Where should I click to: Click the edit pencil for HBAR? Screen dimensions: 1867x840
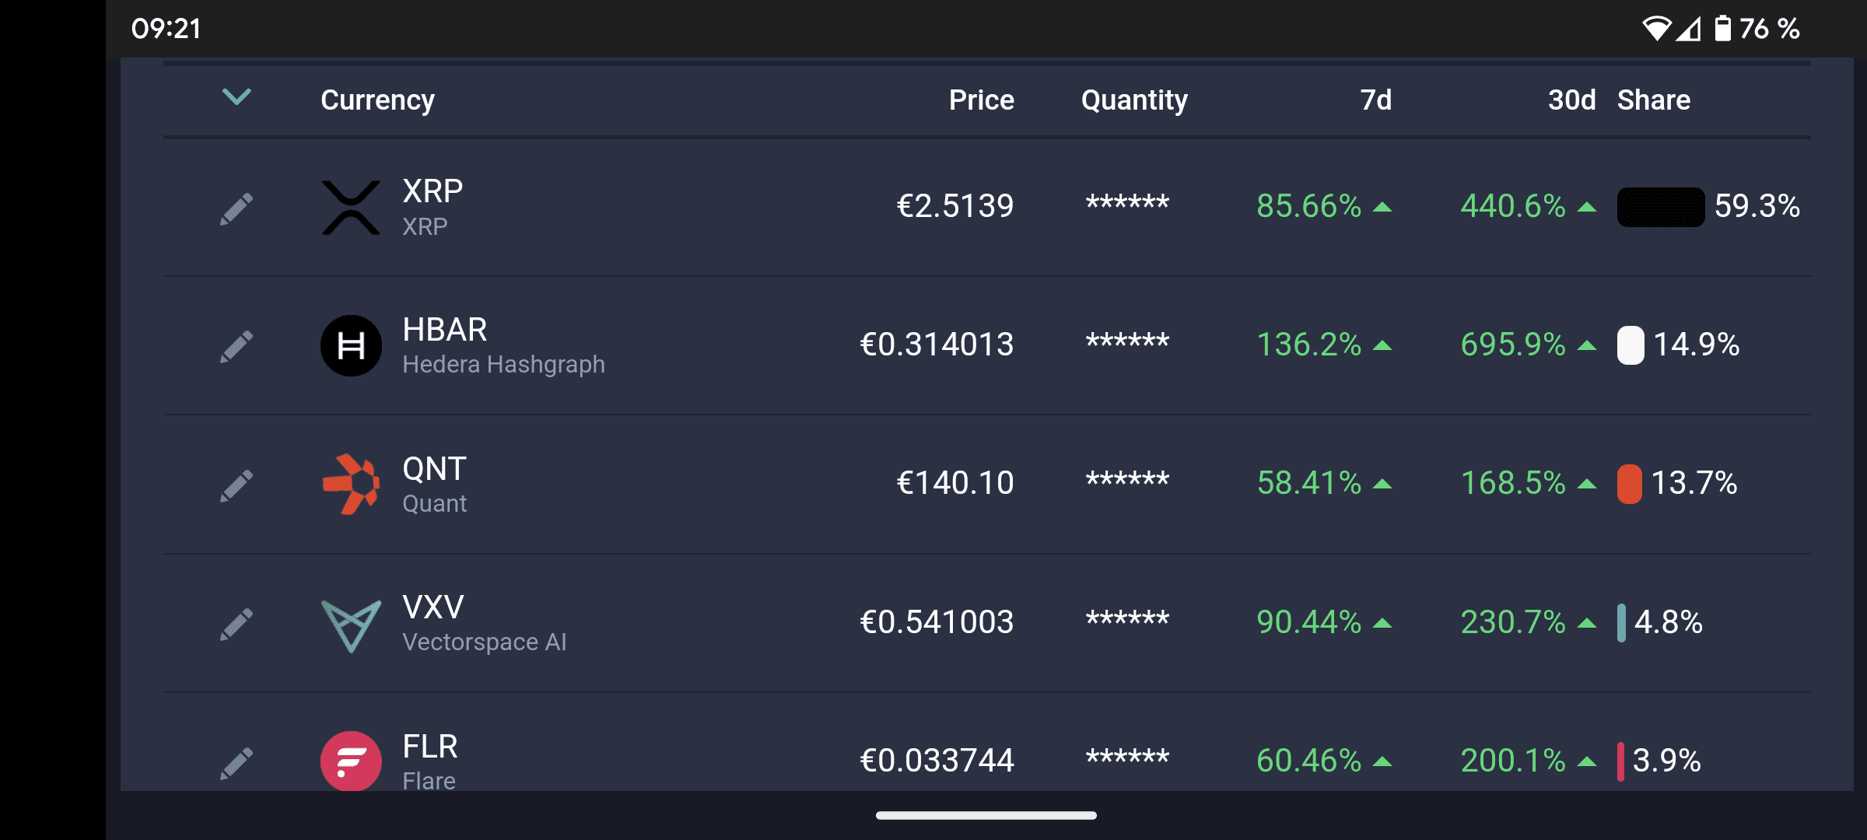tap(236, 346)
